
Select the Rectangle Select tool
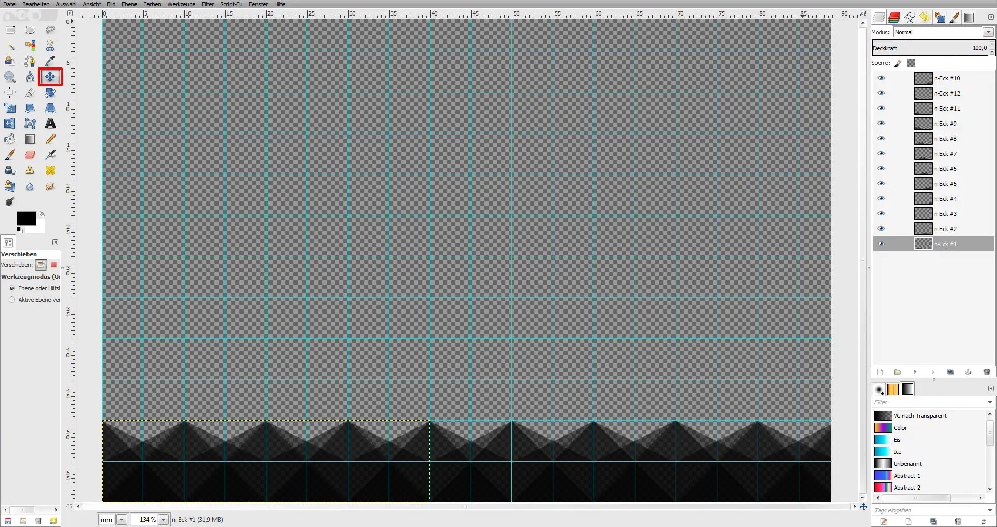pos(10,30)
